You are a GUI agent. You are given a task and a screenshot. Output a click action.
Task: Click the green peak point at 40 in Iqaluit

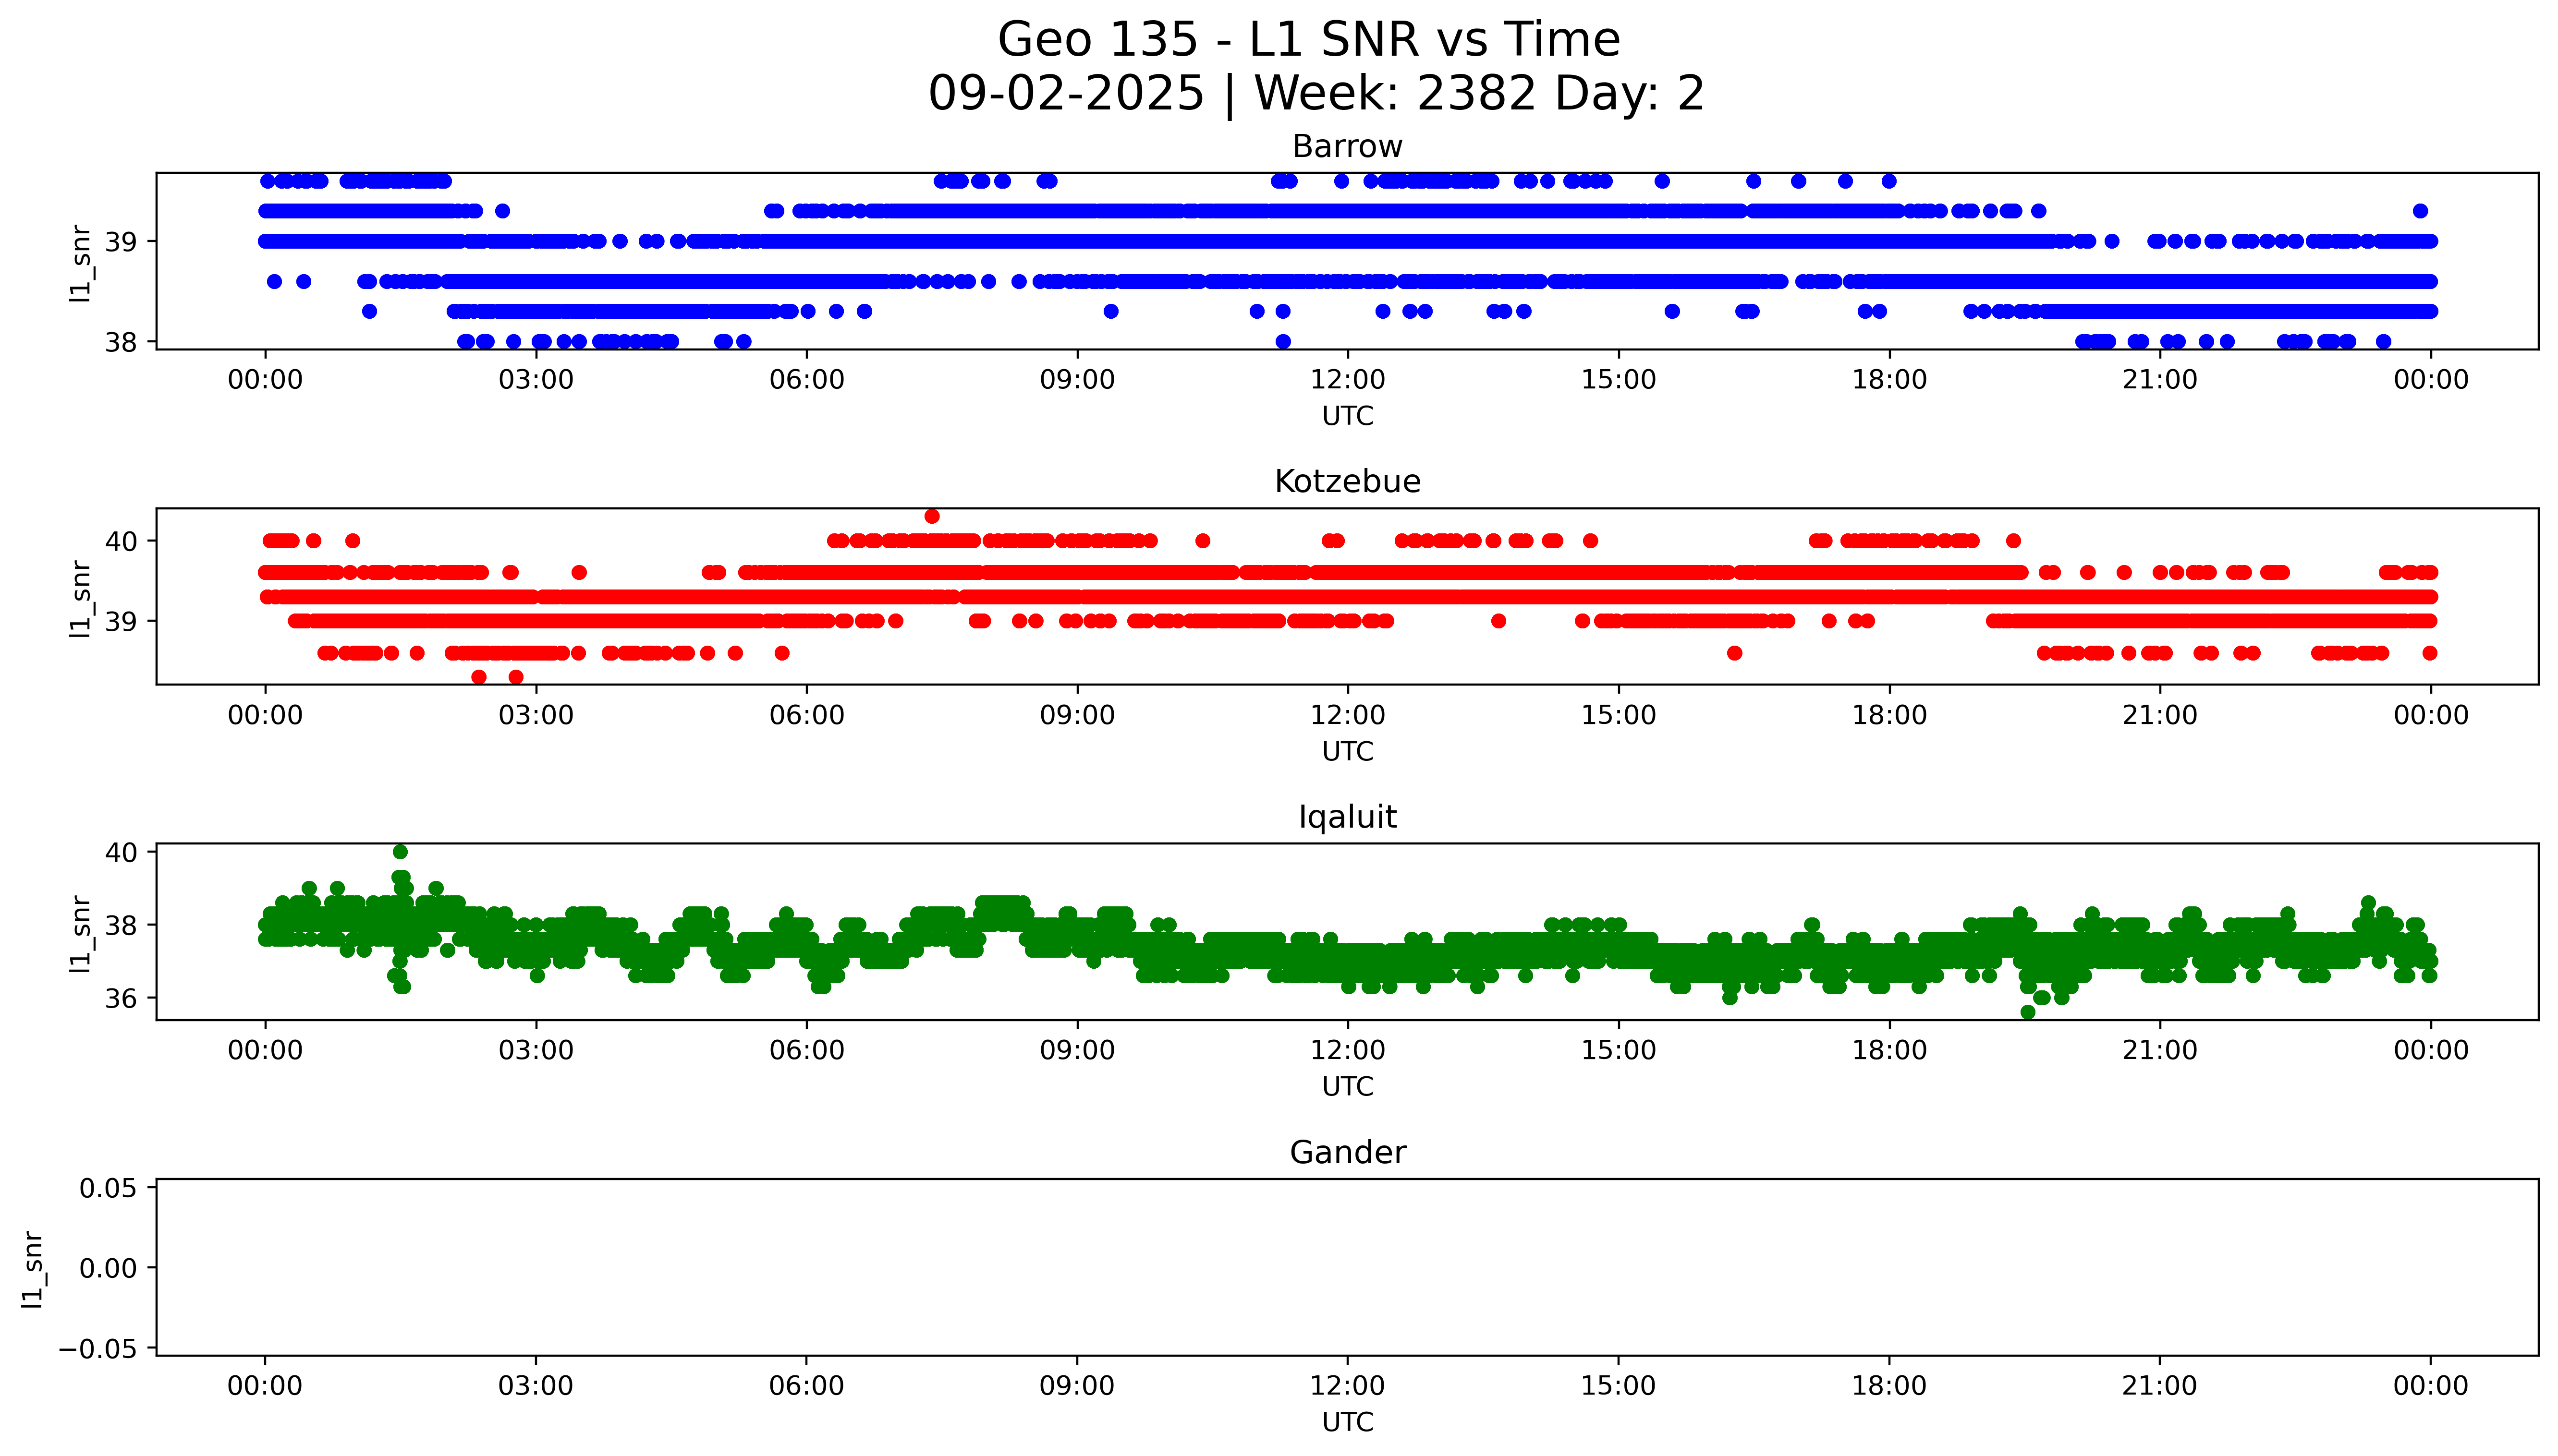[400, 852]
